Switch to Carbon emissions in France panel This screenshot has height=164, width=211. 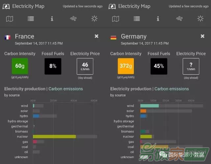pos(66,89)
